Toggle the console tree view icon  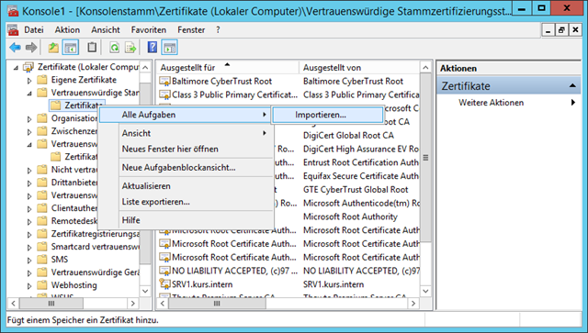tap(71, 48)
